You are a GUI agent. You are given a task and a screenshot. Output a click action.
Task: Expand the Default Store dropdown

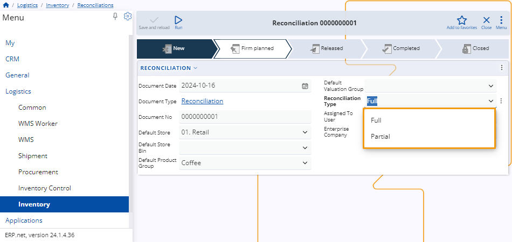pyautogui.click(x=305, y=132)
